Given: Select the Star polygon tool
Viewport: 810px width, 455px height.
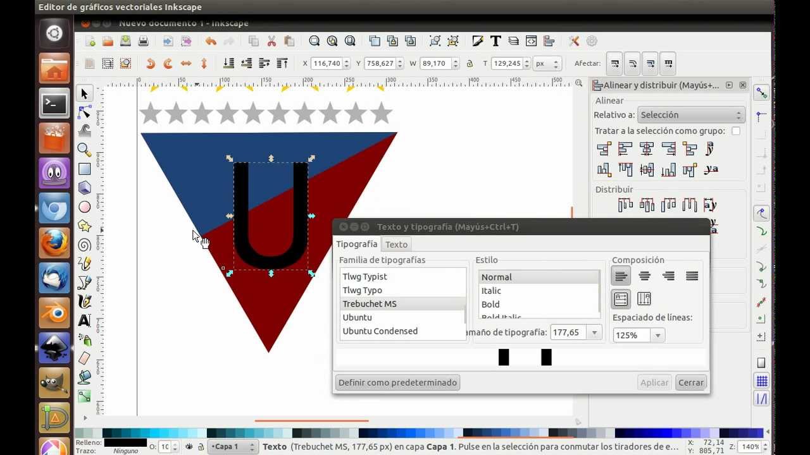Looking at the screenshot, I should click(x=84, y=226).
